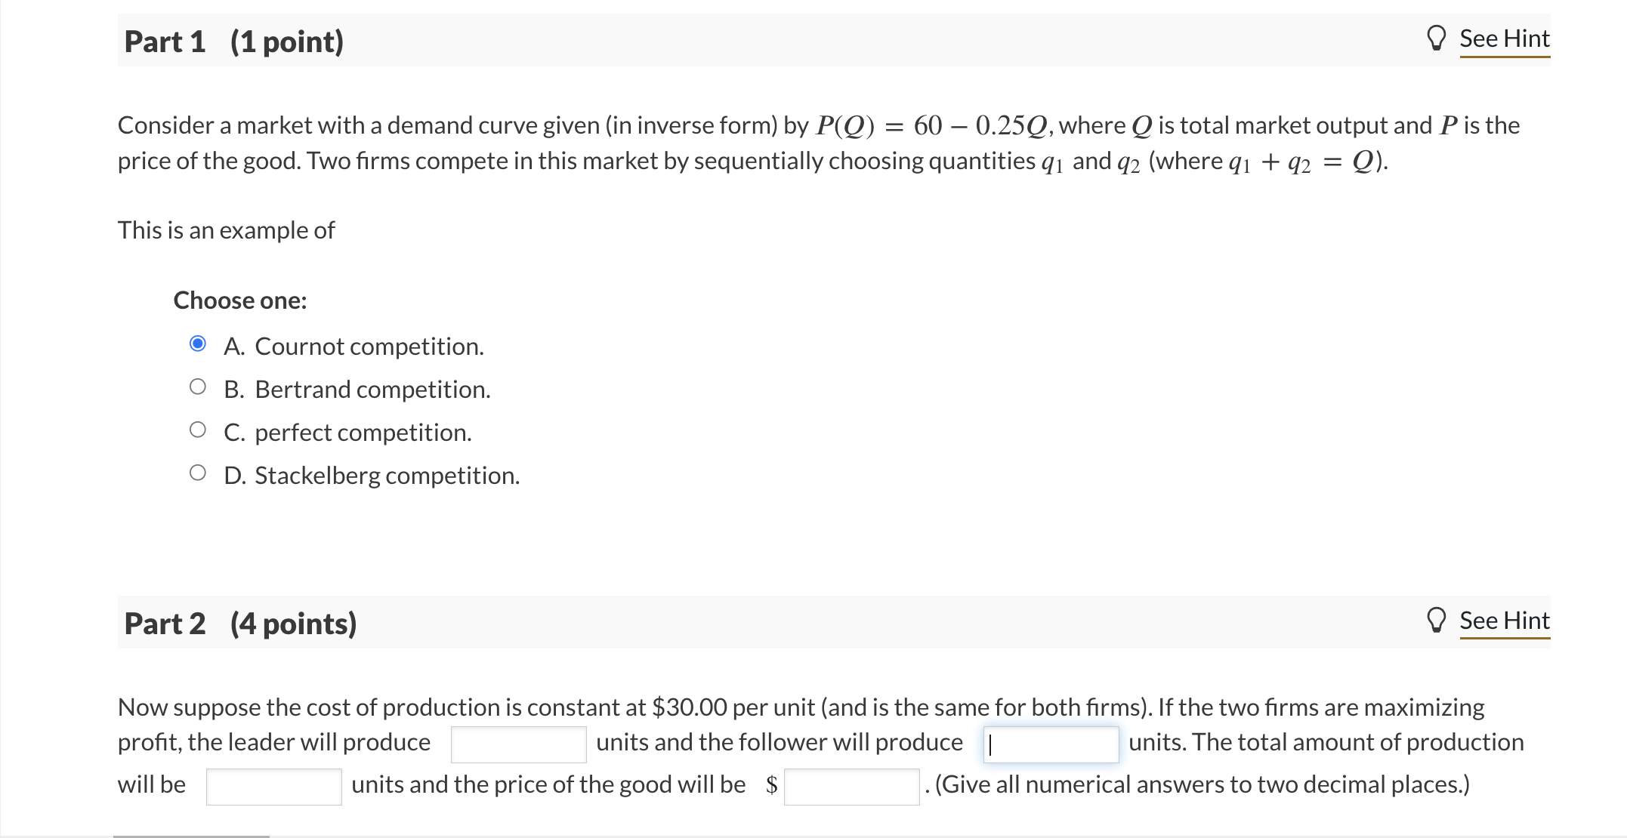
Task: Click the leader production units input field
Action: (518, 744)
